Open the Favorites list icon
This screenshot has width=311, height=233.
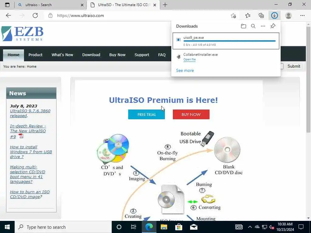[x=248, y=15]
